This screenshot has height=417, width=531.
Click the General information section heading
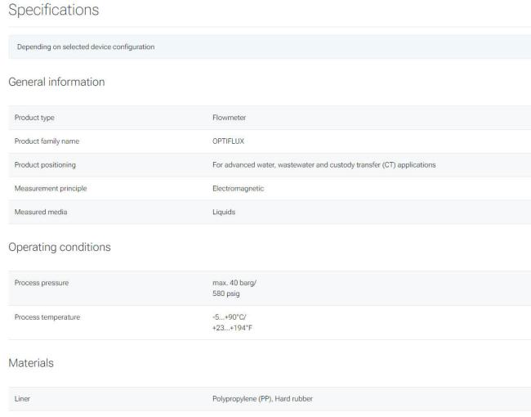point(56,82)
